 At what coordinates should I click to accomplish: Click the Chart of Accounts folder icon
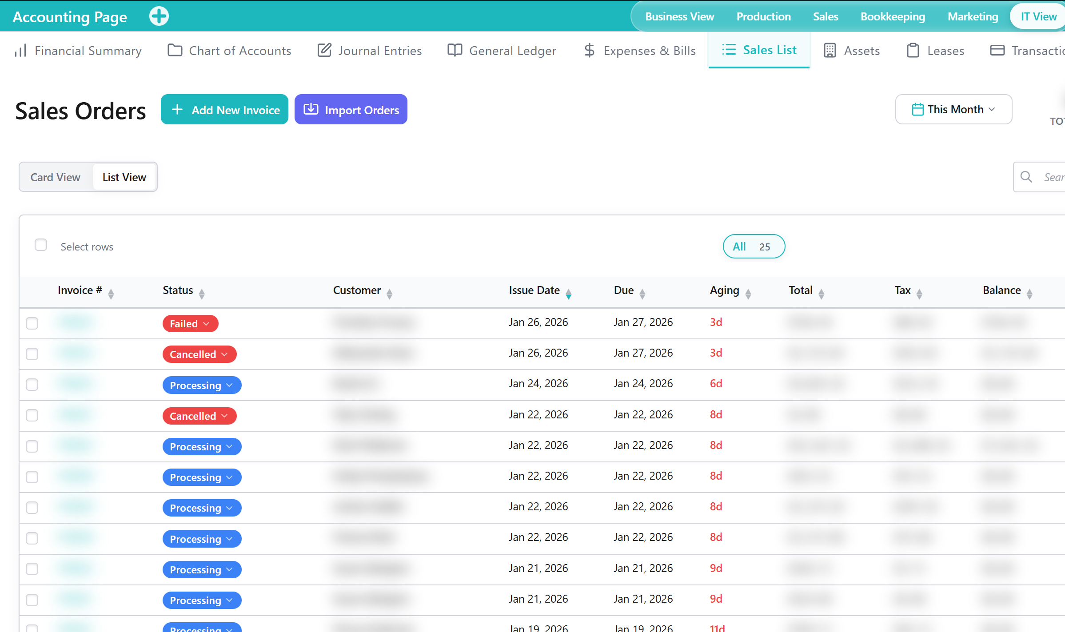[x=175, y=50]
